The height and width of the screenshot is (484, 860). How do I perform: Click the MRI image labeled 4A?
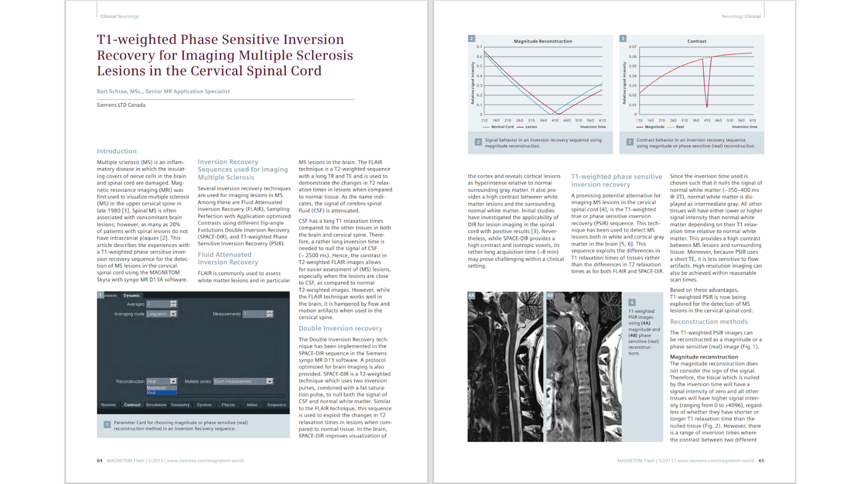point(505,366)
